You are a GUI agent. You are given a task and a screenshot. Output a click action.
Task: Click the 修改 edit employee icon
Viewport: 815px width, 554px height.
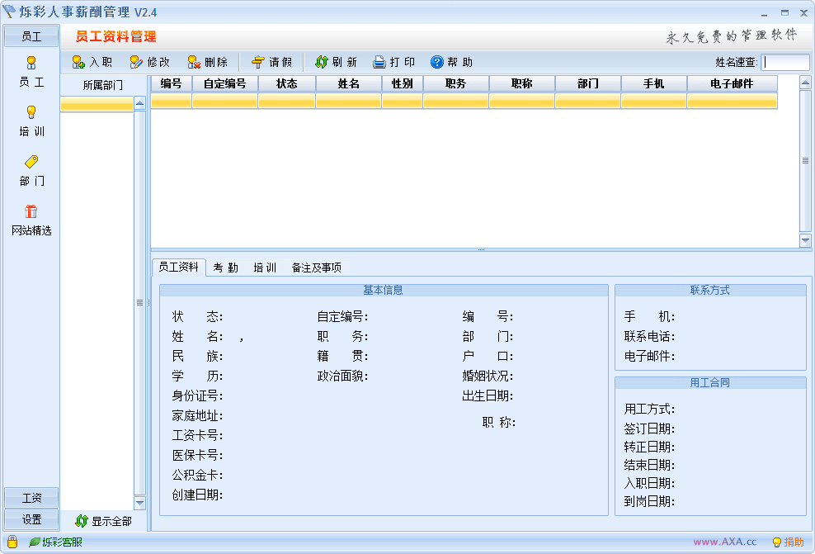135,63
